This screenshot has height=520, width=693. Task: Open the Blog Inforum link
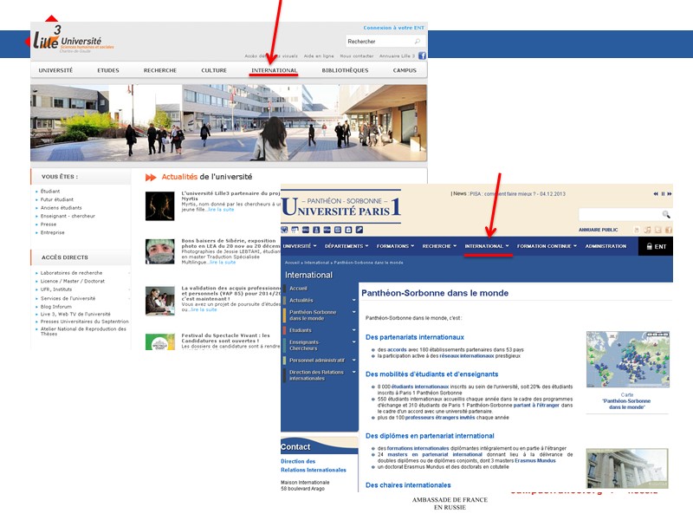[55, 307]
